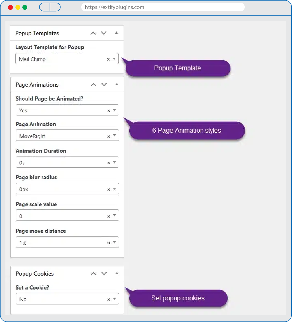The width and height of the screenshot is (292, 322).
Task: Move Popup Cookies panel down
Action: pyautogui.click(x=104, y=274)
